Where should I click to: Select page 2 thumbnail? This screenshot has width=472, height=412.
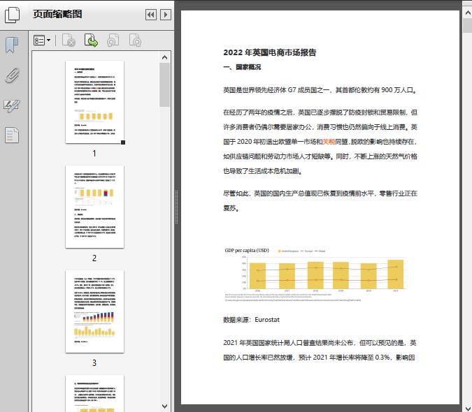coord(94,207)
